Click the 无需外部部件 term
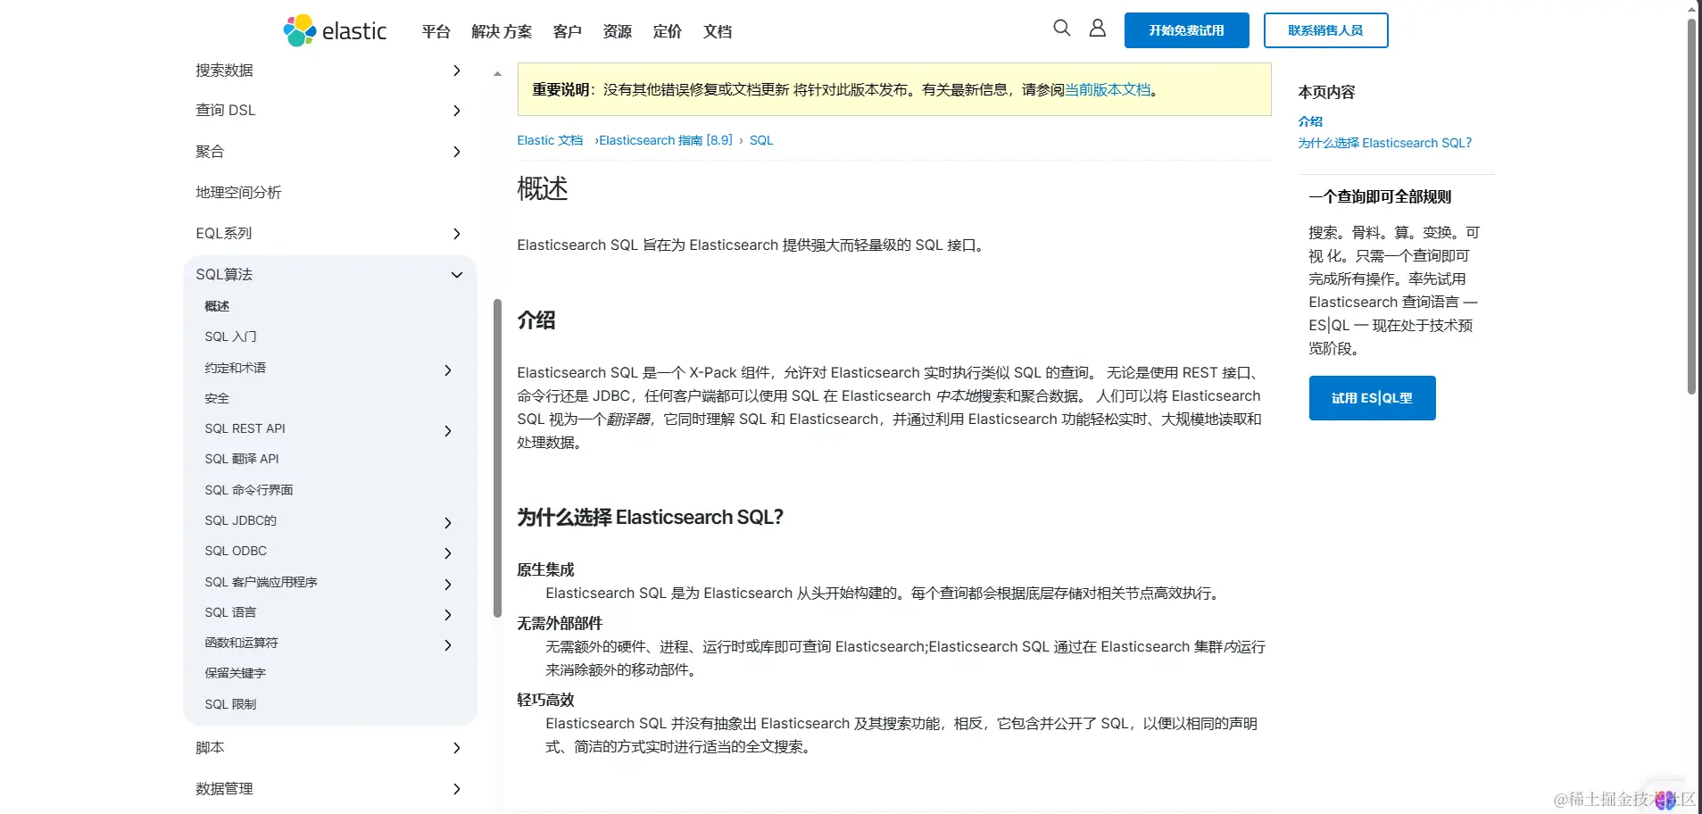The width and height of the screenshot is (1702, 814). click(560, 623)
